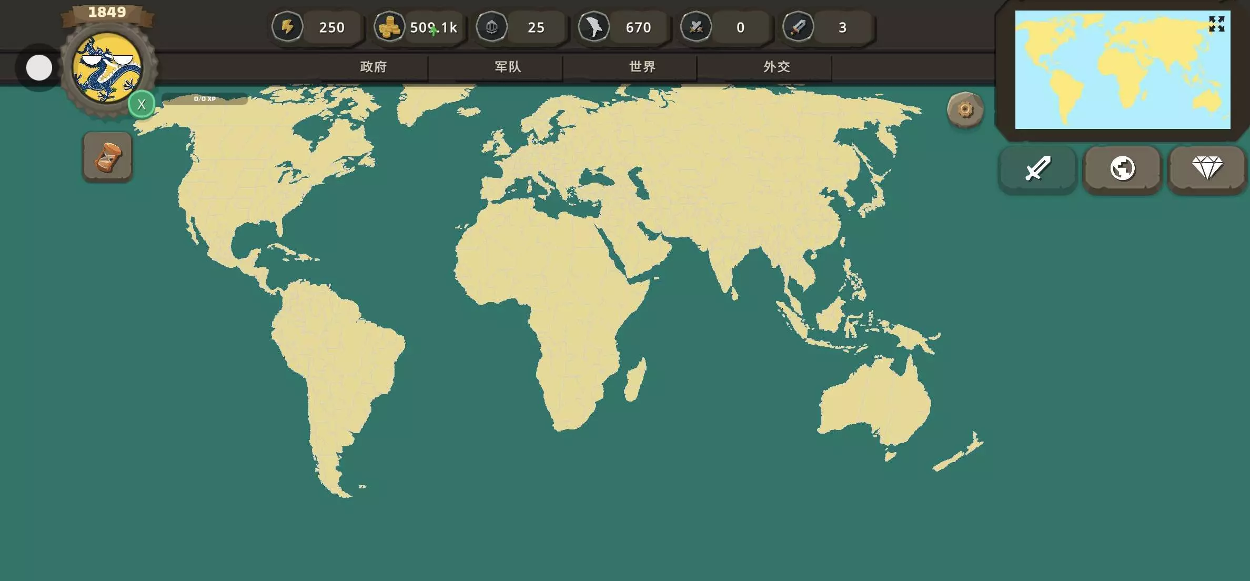Open the 军队 army menu
Viewport: 1250px width, 581px height.
pyautogui.click(x=507, y=67)
